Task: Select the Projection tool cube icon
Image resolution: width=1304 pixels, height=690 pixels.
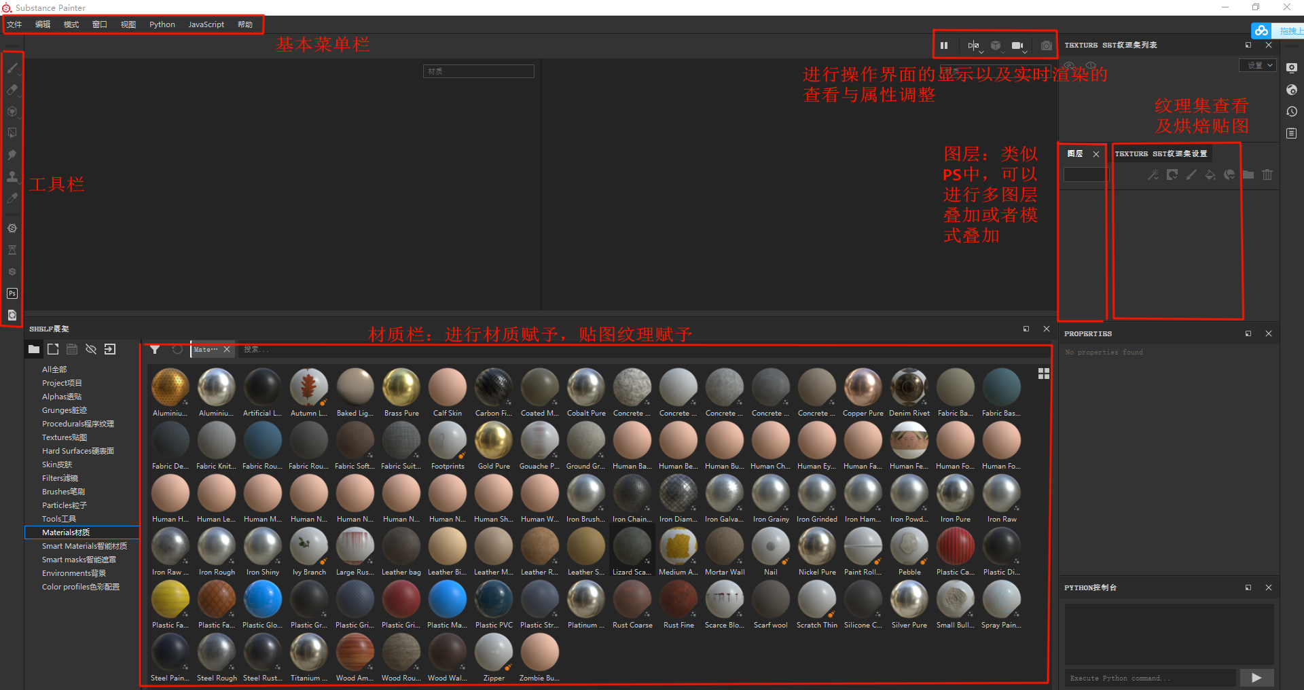Action: click(12, 111)
